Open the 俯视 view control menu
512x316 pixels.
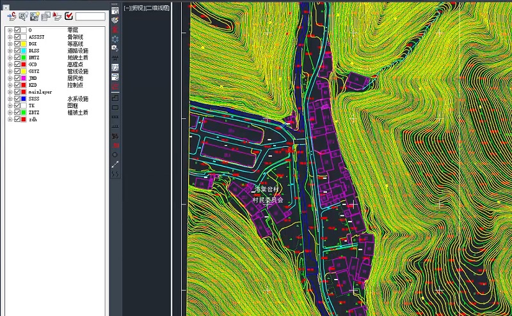(x=137, y=8)
